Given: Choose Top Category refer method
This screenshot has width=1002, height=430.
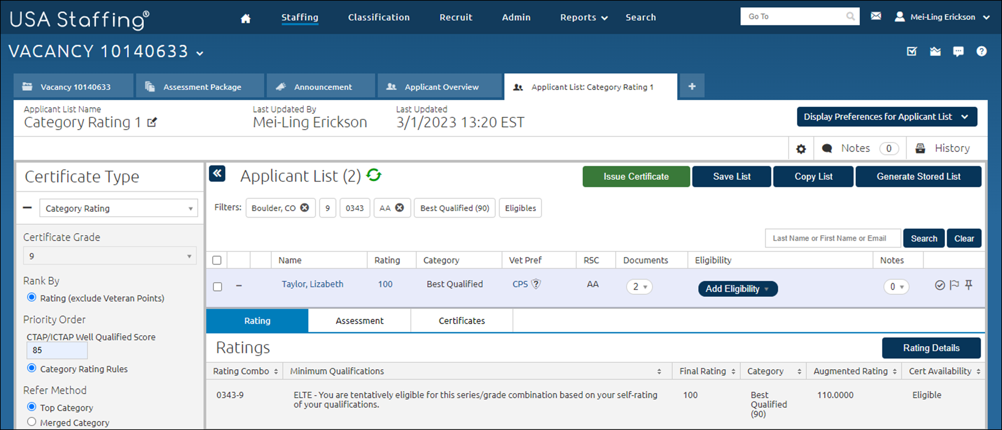Looking at the screenshot, I should tap(31, 407).
